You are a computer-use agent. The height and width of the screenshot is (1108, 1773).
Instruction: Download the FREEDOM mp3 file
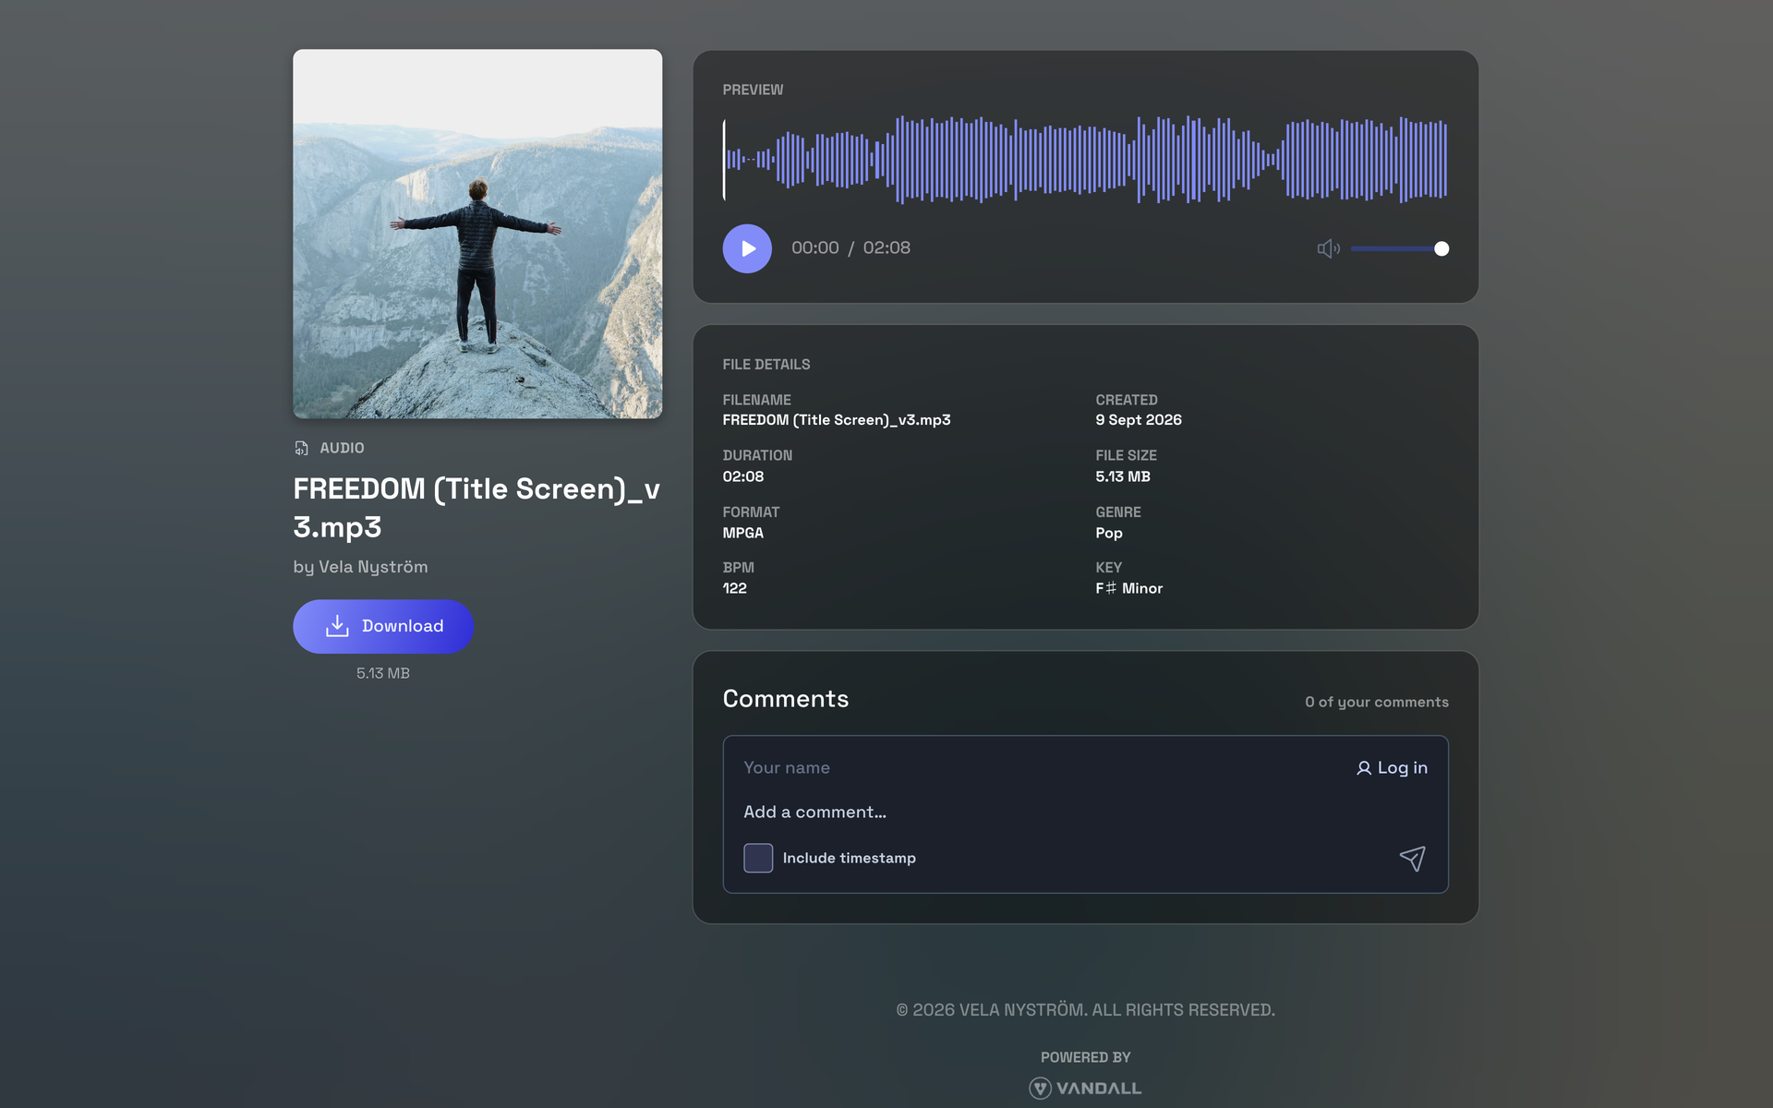pyautogui.click(x=383, y=626)
